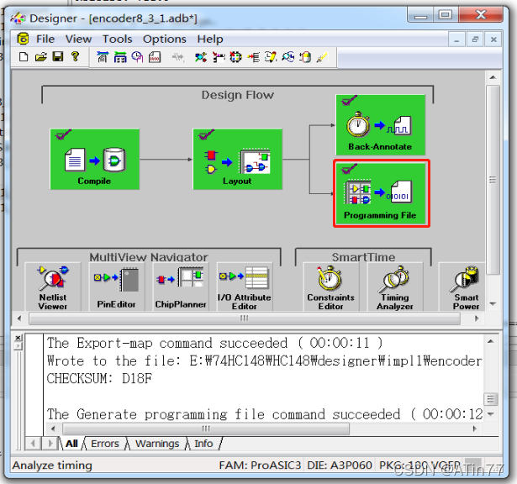Open the I/O Attribute Editor tool
The image size is (517, 484).
[x=245, y=287]
